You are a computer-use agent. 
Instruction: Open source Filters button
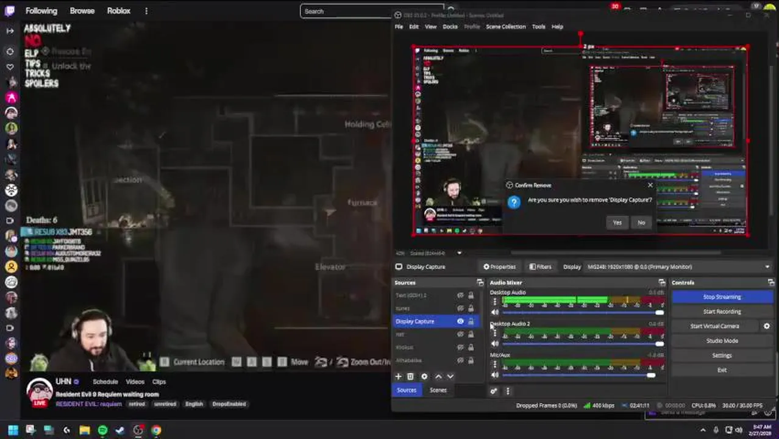pos(540,267)
